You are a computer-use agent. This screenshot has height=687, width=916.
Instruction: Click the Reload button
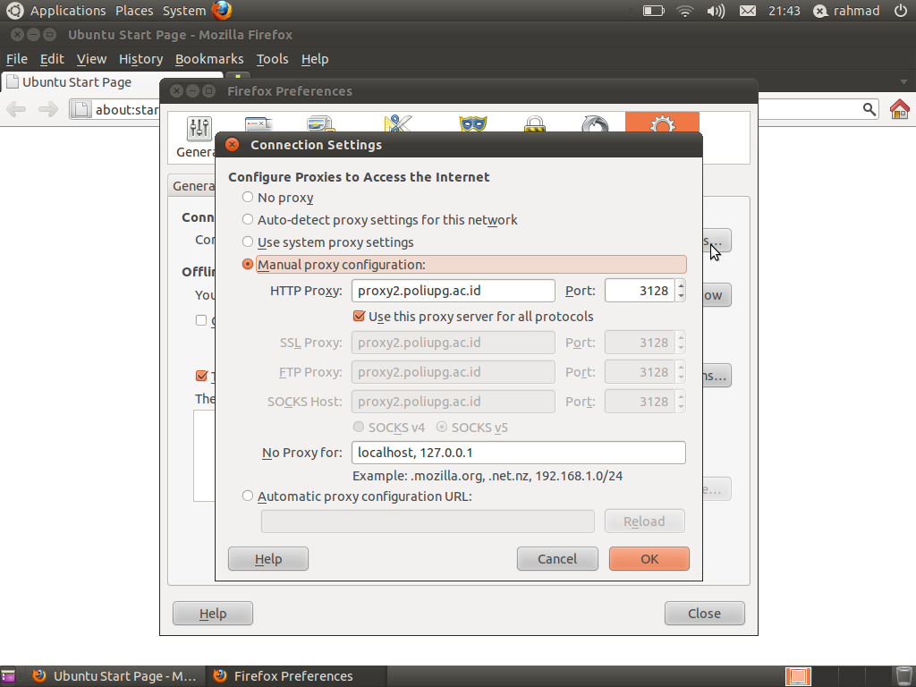point(644,522)
